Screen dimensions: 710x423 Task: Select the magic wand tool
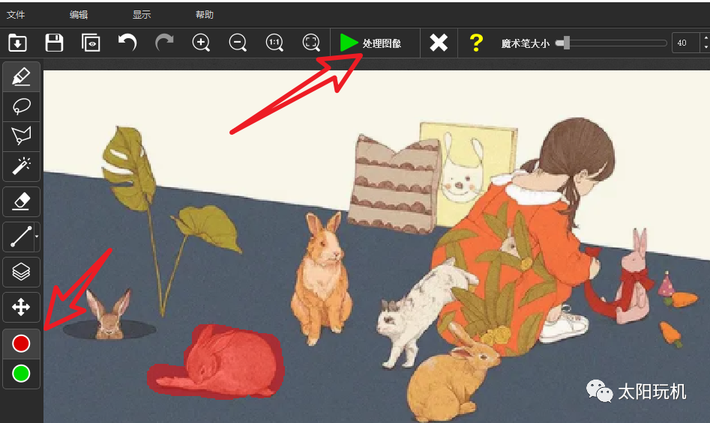22,165
